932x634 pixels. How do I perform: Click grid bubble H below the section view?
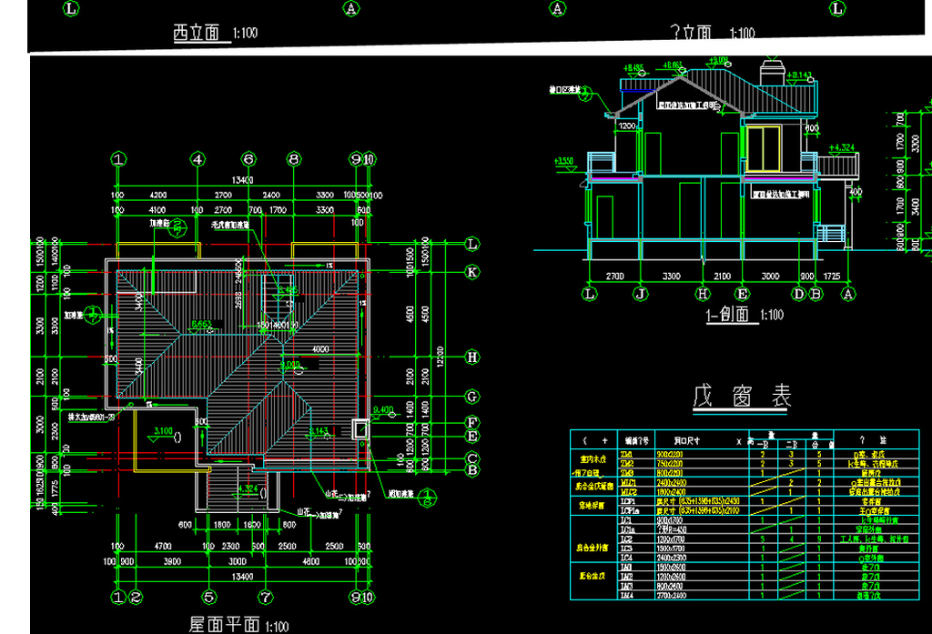click(702, 294)
